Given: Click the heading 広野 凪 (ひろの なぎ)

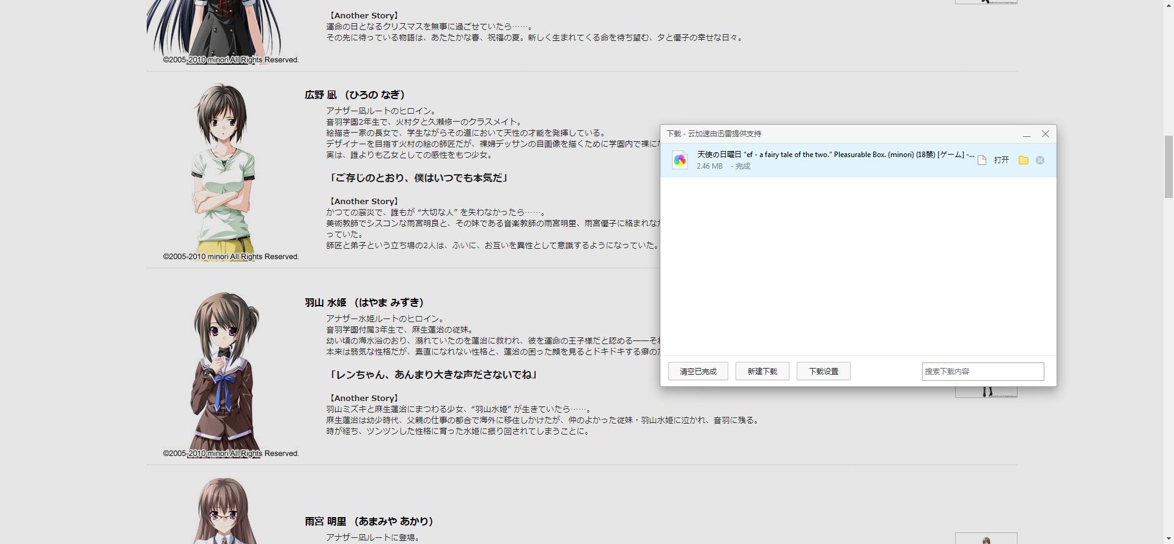Looking at the screenshot, I should [x=355, y=95].
